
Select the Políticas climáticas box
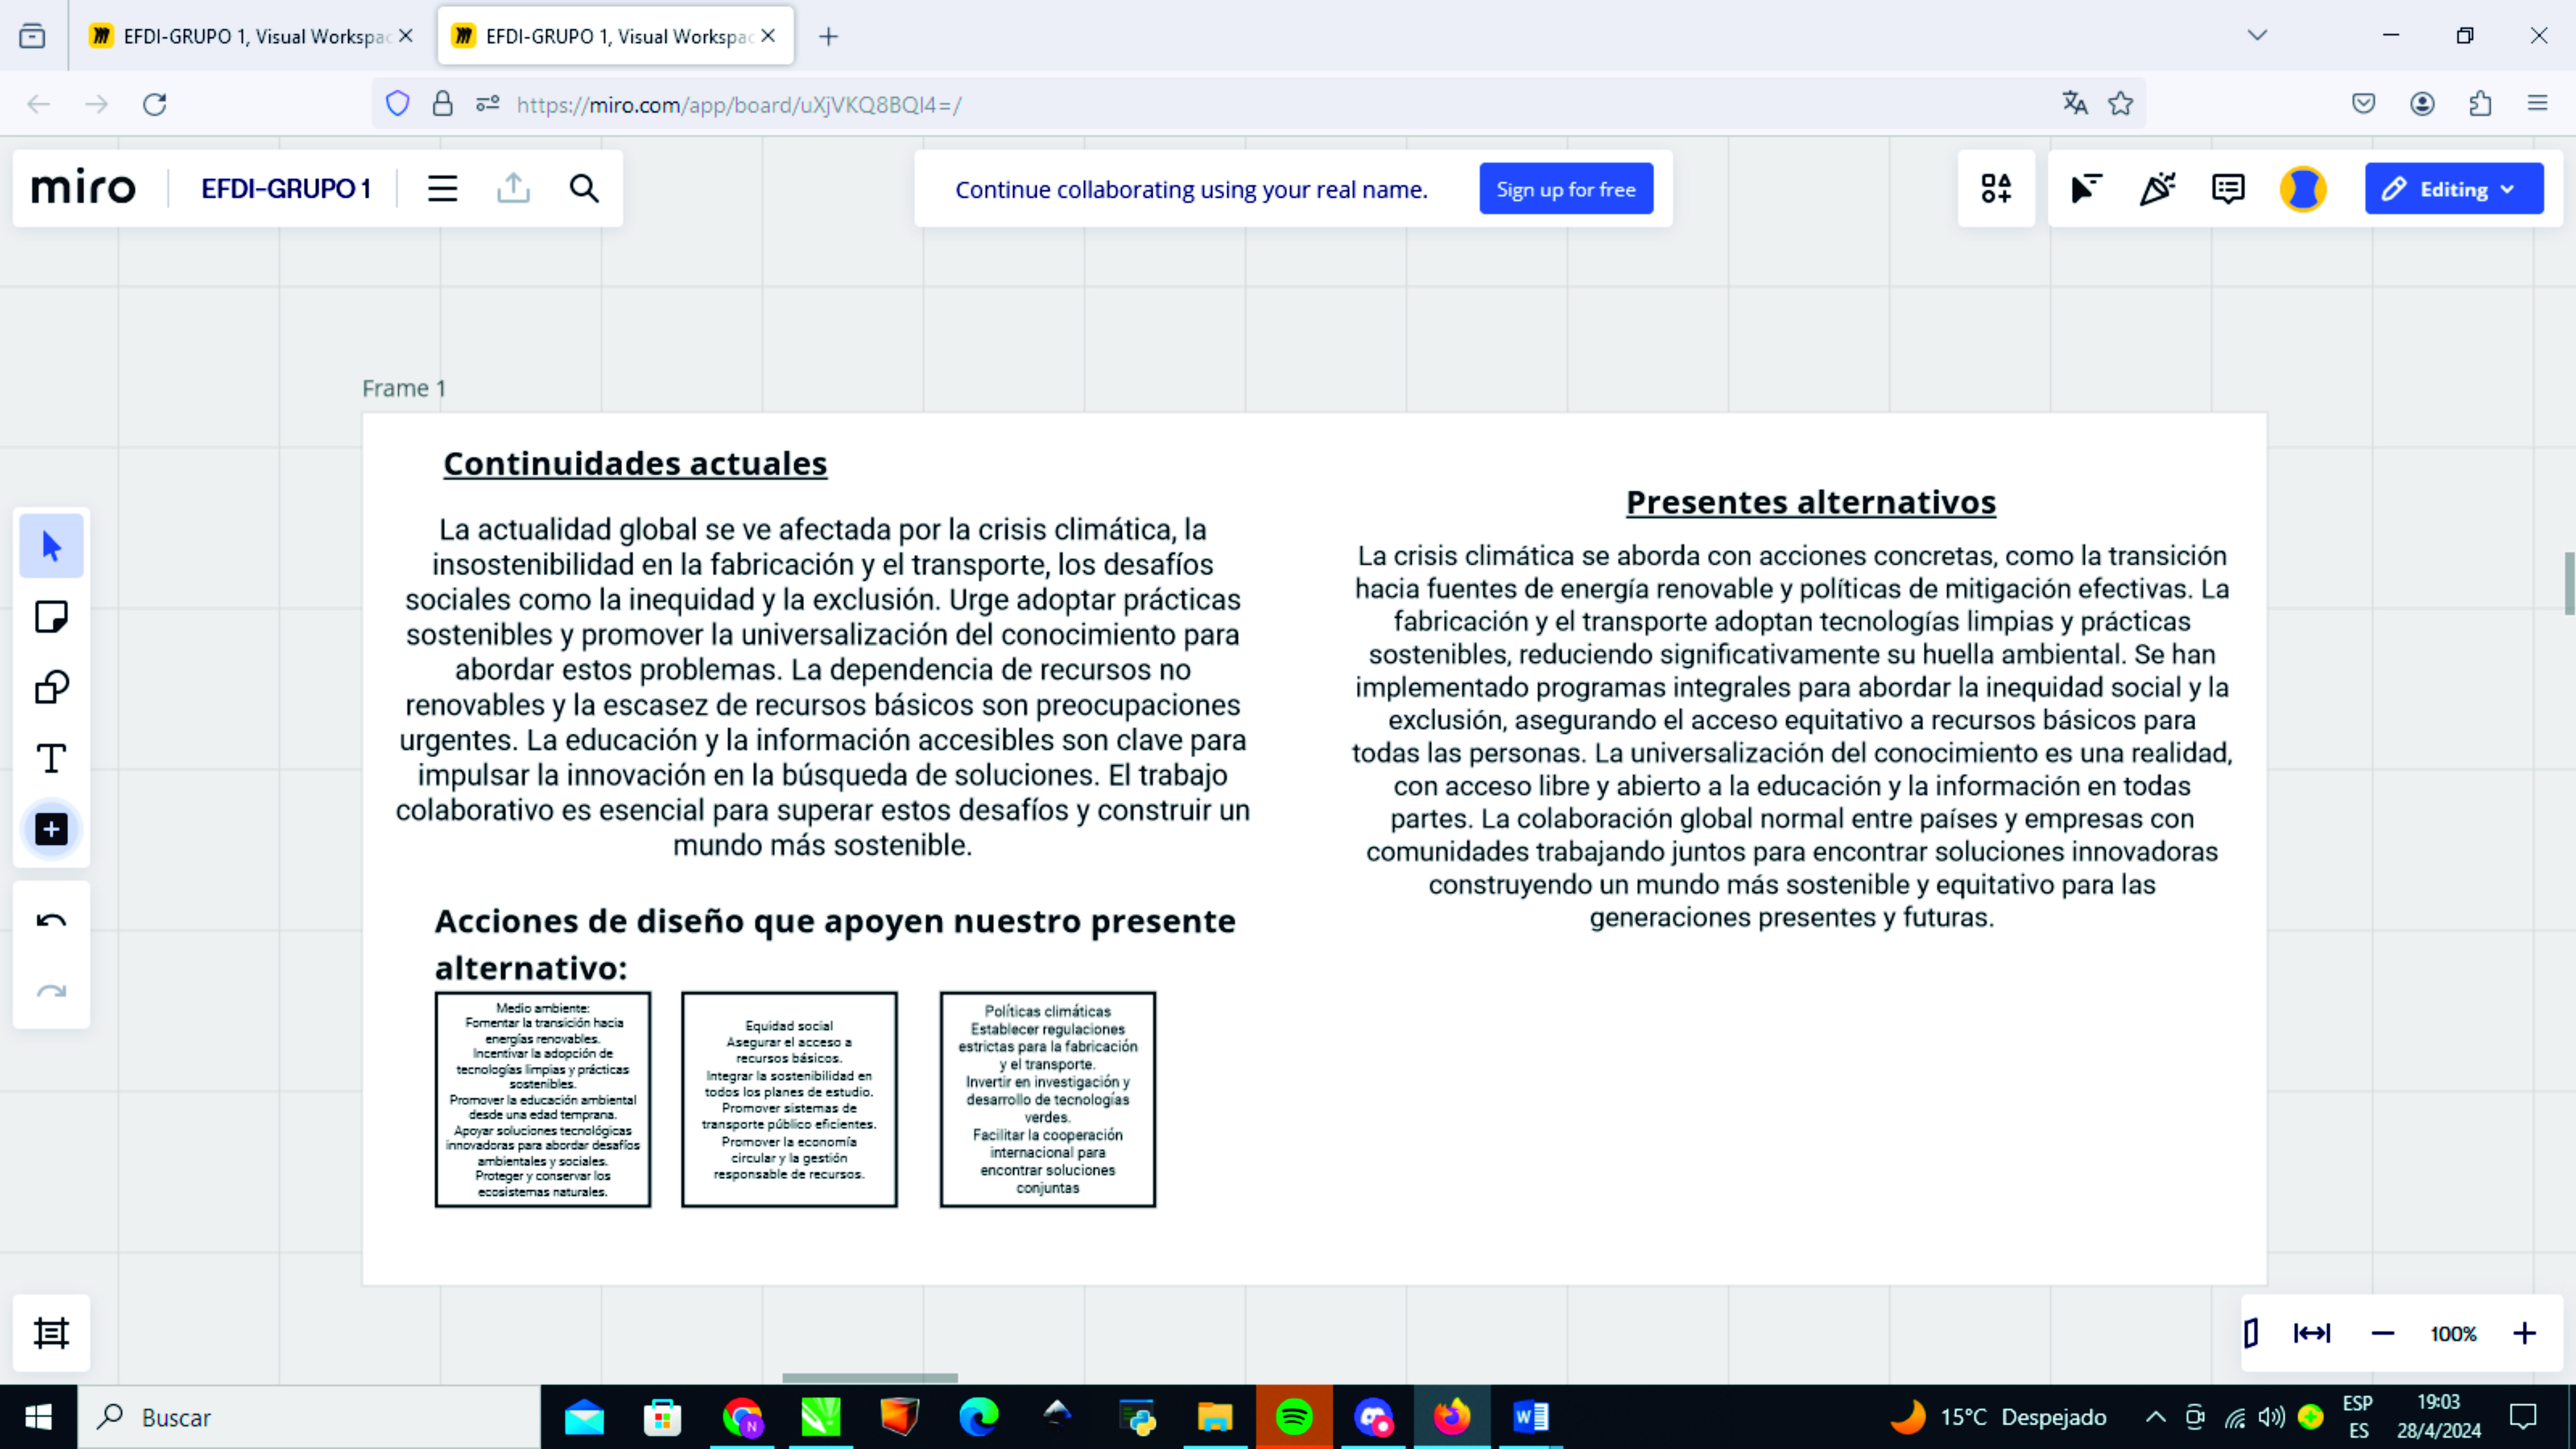1048,1100
